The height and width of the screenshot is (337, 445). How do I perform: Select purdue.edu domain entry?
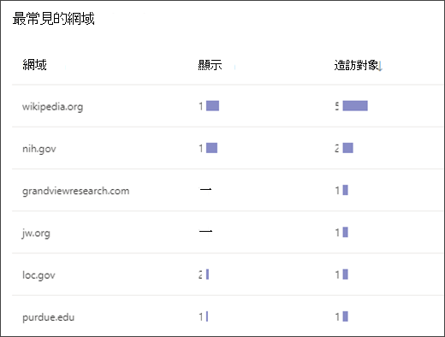(x=48, y=317)
